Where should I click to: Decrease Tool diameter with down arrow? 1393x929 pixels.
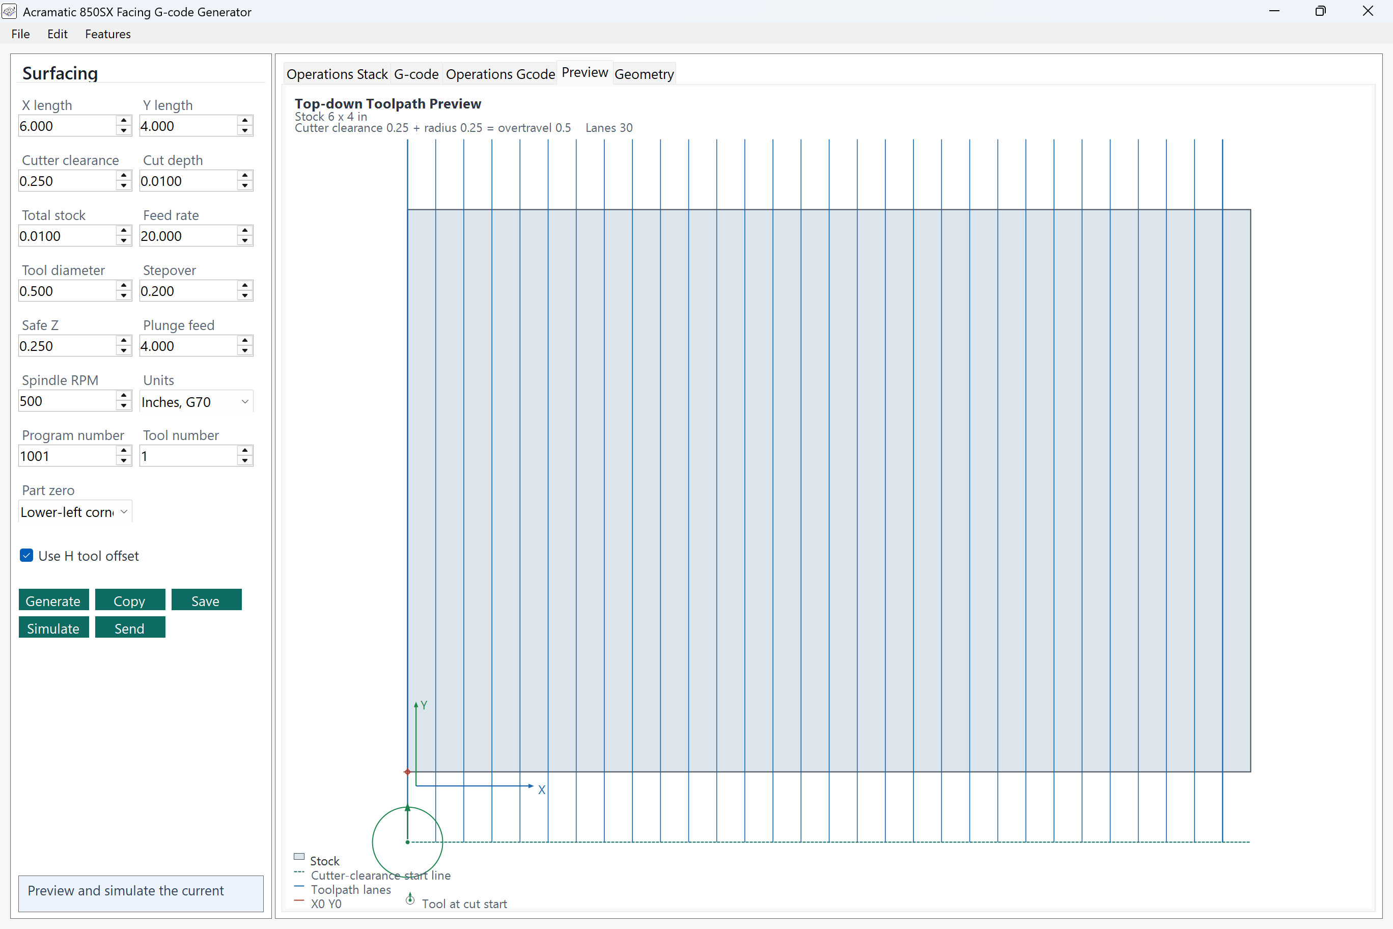[x=123, y=296]
